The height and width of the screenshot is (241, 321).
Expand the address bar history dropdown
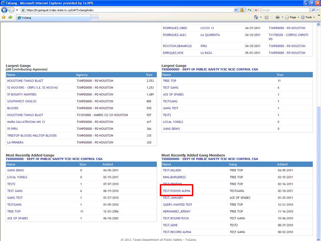coord(236,10)
